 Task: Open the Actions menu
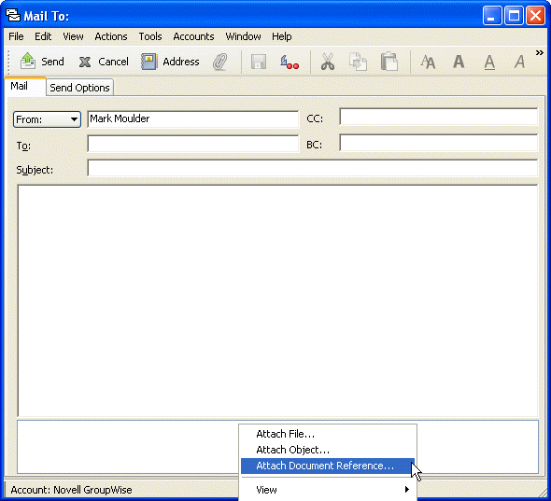click(x=111, y=36)
